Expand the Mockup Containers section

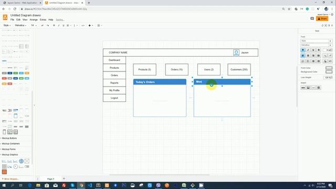(x=10, y=143)
